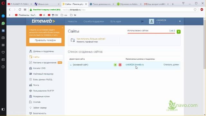Click the flag notifications icon in header
The height and width of the screenshot is (116, 206).
pyautogui.click(x=142, y=22)
